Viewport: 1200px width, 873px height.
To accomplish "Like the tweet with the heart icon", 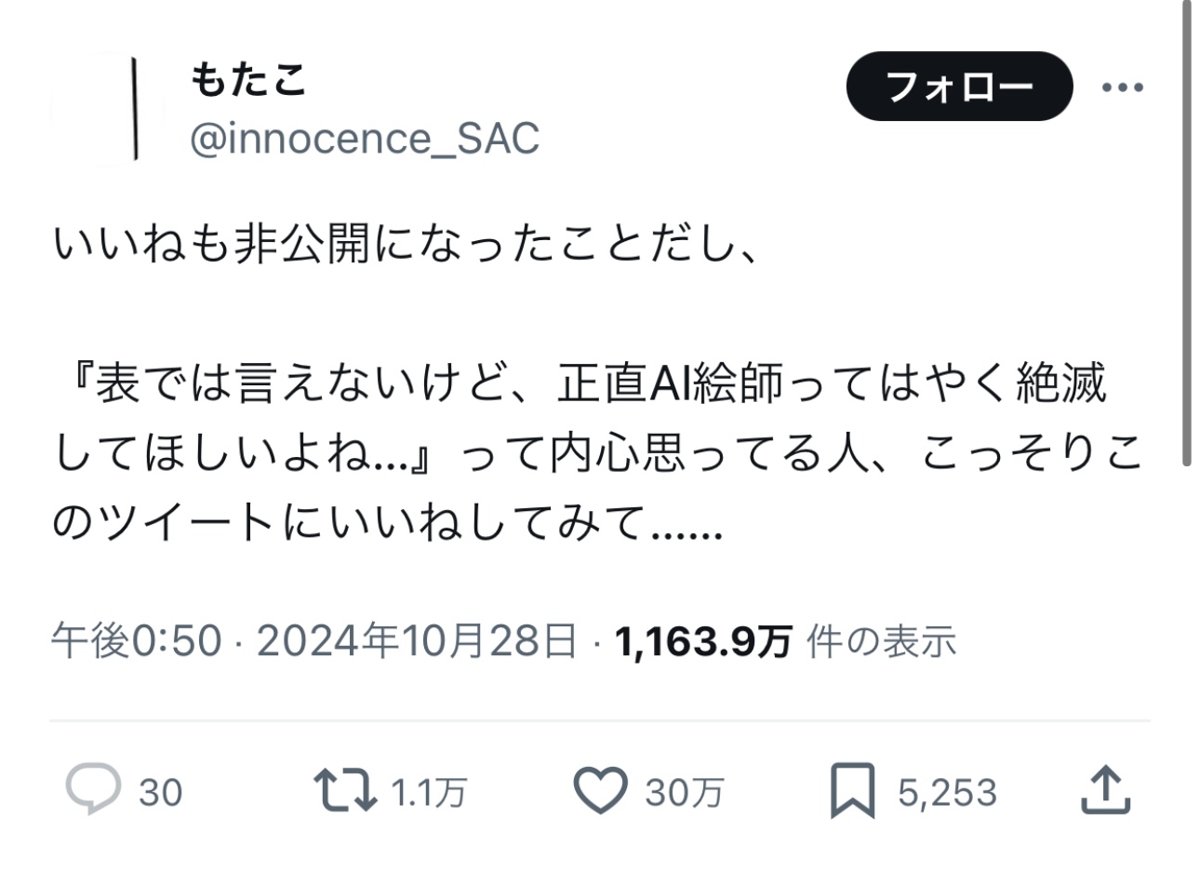I will click(600, 789).
